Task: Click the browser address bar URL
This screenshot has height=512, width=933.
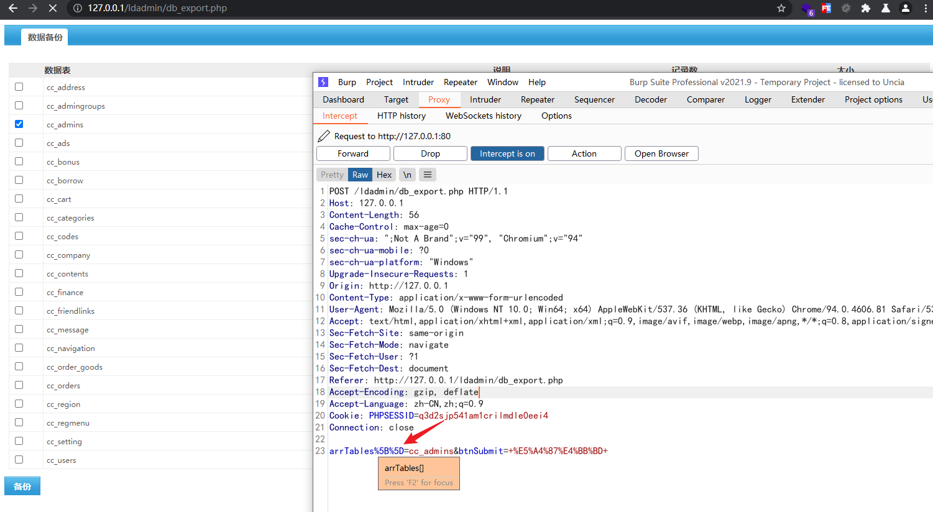Action: [x=157, y=8]
